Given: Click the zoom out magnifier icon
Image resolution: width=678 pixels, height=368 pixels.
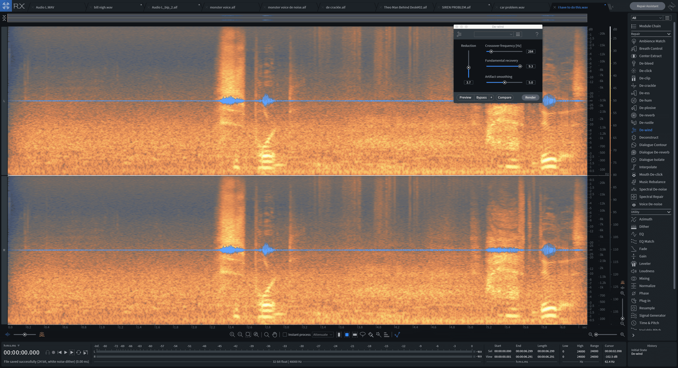Looking at the screenshot, I should click(240, 335).
